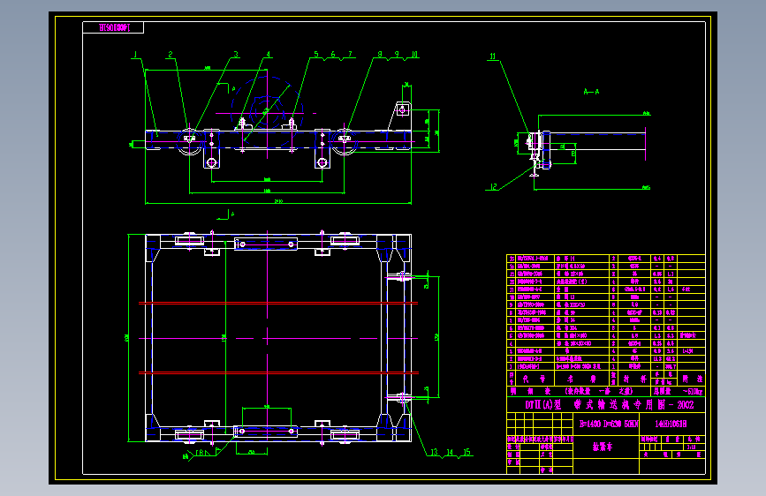Screen dimensions: 766x496
Task: Select the lower red line in plan view
Action: [x=278, y=373]
